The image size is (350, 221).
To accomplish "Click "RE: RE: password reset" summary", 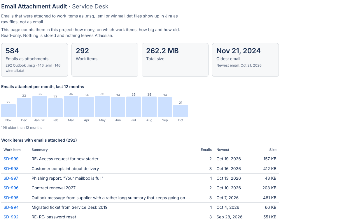I will [x=54, y=217].
